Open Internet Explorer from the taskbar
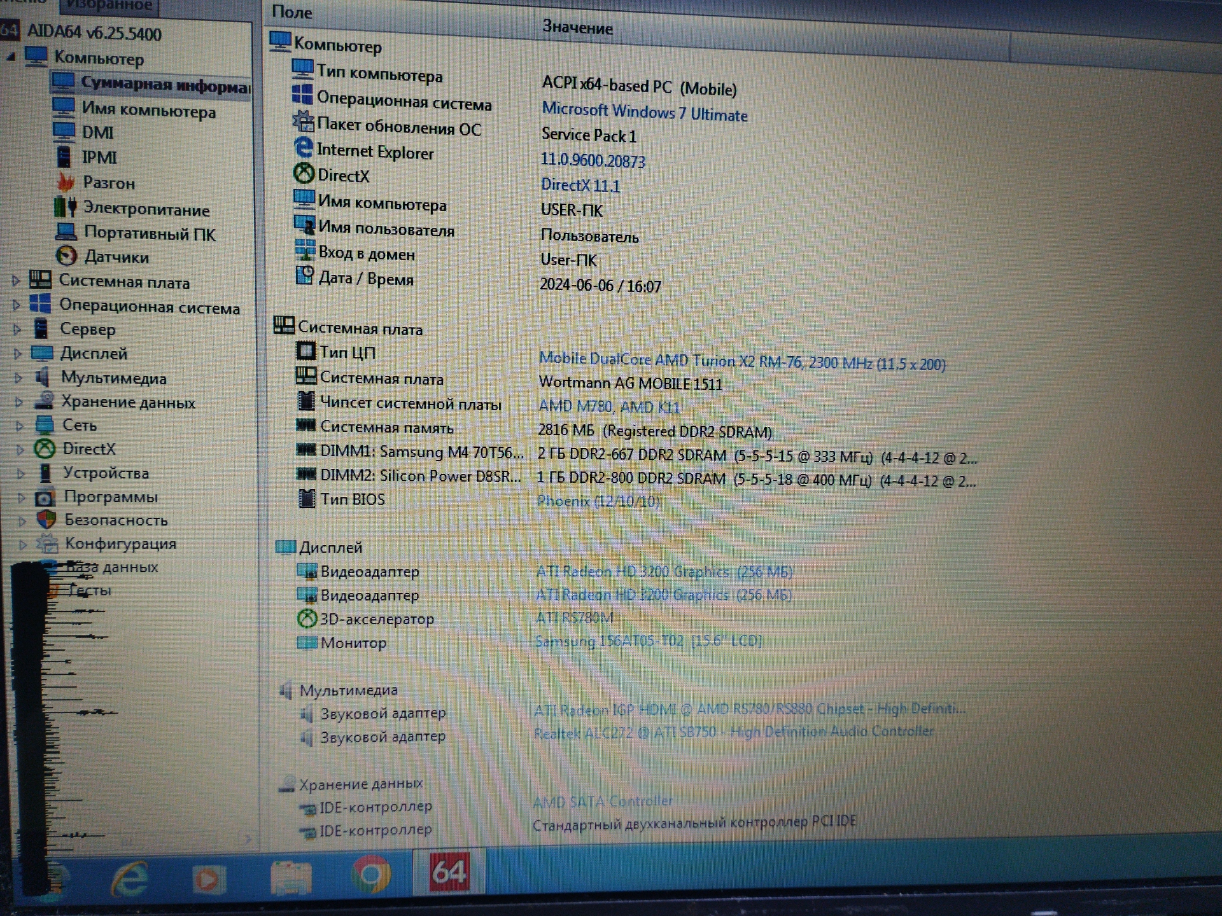 tap(130, 880)
